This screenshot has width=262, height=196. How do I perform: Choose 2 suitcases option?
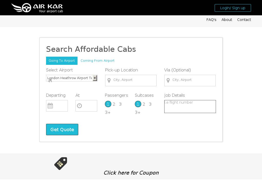(144, 104)
